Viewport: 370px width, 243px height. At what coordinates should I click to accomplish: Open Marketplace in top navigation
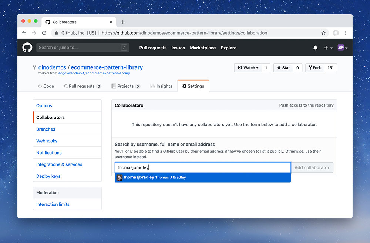[x=203, y=48]
